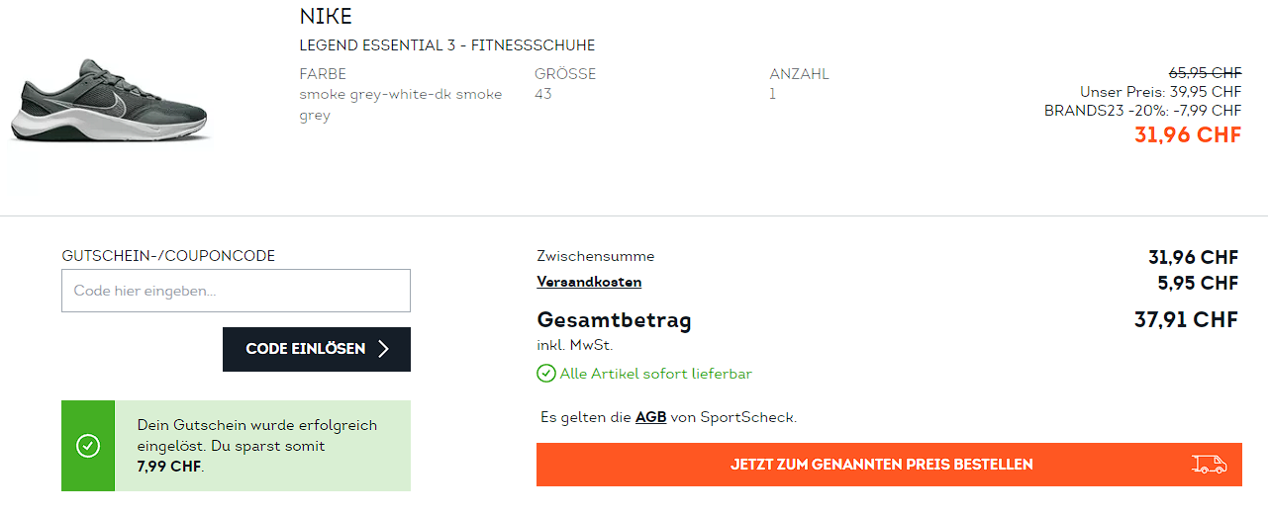Open the AGB terms link
The width and height of the screenshot is (1268, 515).
click(x=650, y=417)
